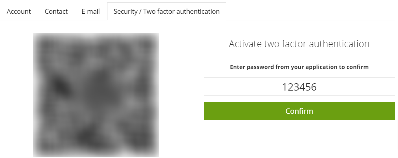
Task: Select Security / Two factor authentication tab
Action: tap(166, 11)
